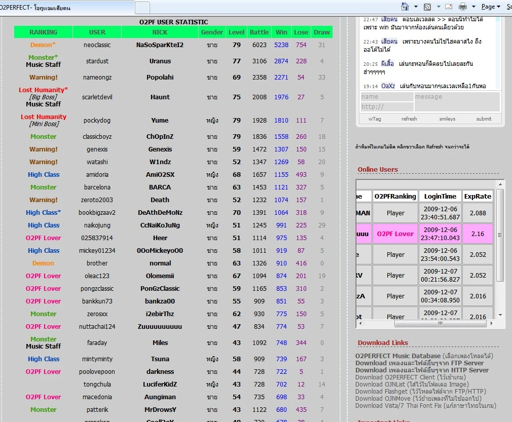Click the RSS feeds icon
The image size is (512, 422).
coord(427,7)
